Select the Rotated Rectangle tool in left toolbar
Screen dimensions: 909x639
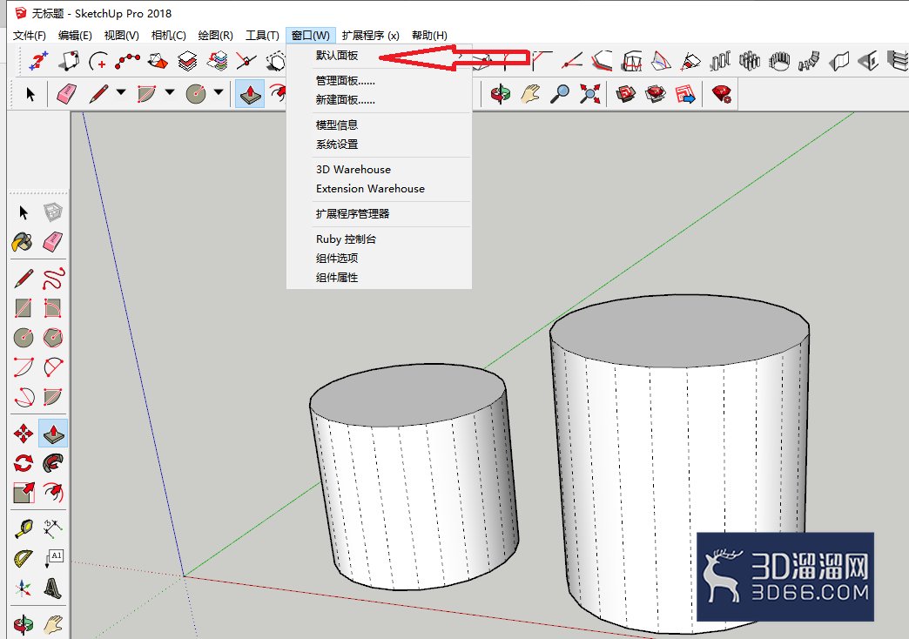pos(53,308)
